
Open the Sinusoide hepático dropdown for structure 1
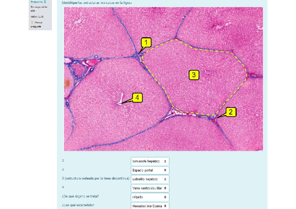[150, 161]
